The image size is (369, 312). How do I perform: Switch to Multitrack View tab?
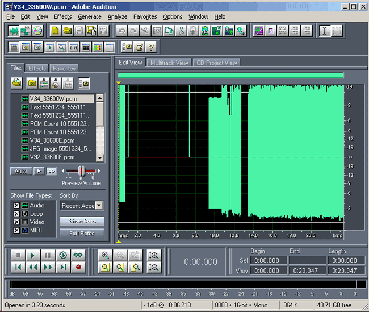pos(169,63)
